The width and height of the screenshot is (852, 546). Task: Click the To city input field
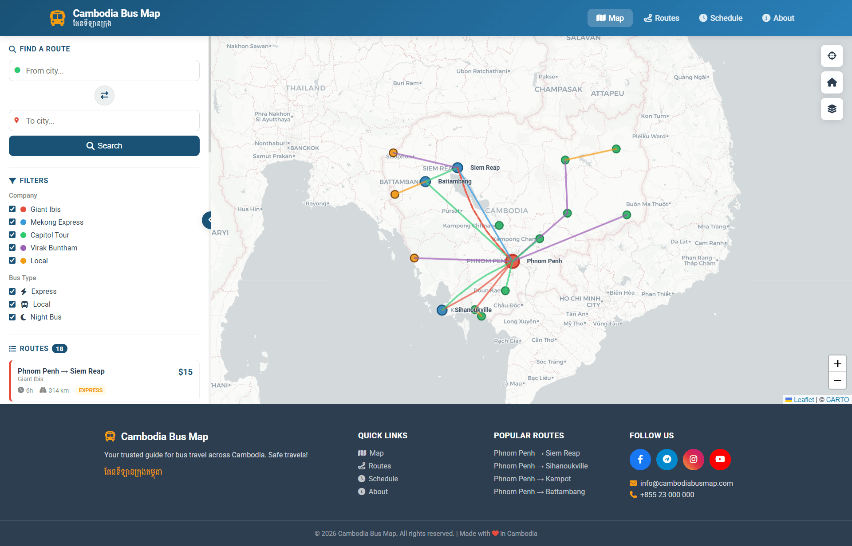click(104, 121)
